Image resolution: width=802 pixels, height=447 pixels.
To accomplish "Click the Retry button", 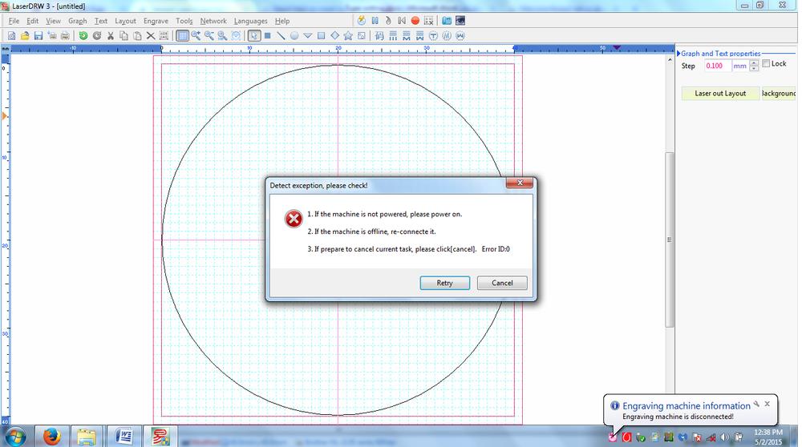I will [x=444, y=283].
